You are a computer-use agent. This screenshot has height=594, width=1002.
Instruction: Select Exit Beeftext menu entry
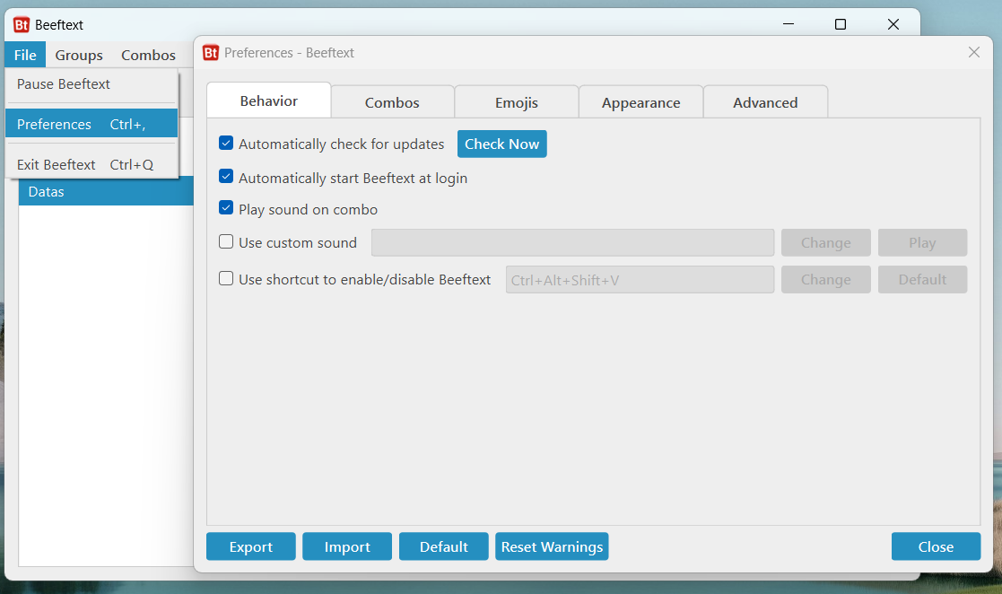coord(57,165)
